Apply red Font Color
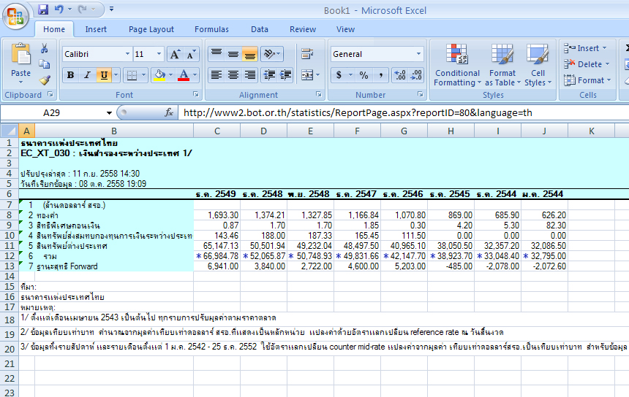629x397 pixels. click(x=184, y=75)
